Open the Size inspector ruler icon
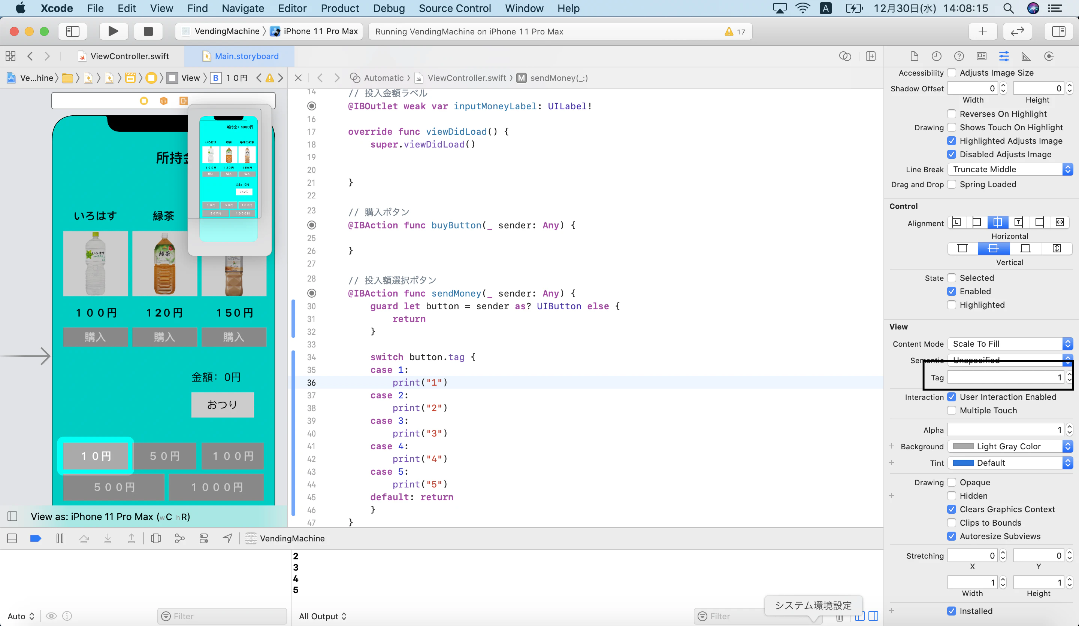This screenshot has width=1079, height=626. (1026, 56)
